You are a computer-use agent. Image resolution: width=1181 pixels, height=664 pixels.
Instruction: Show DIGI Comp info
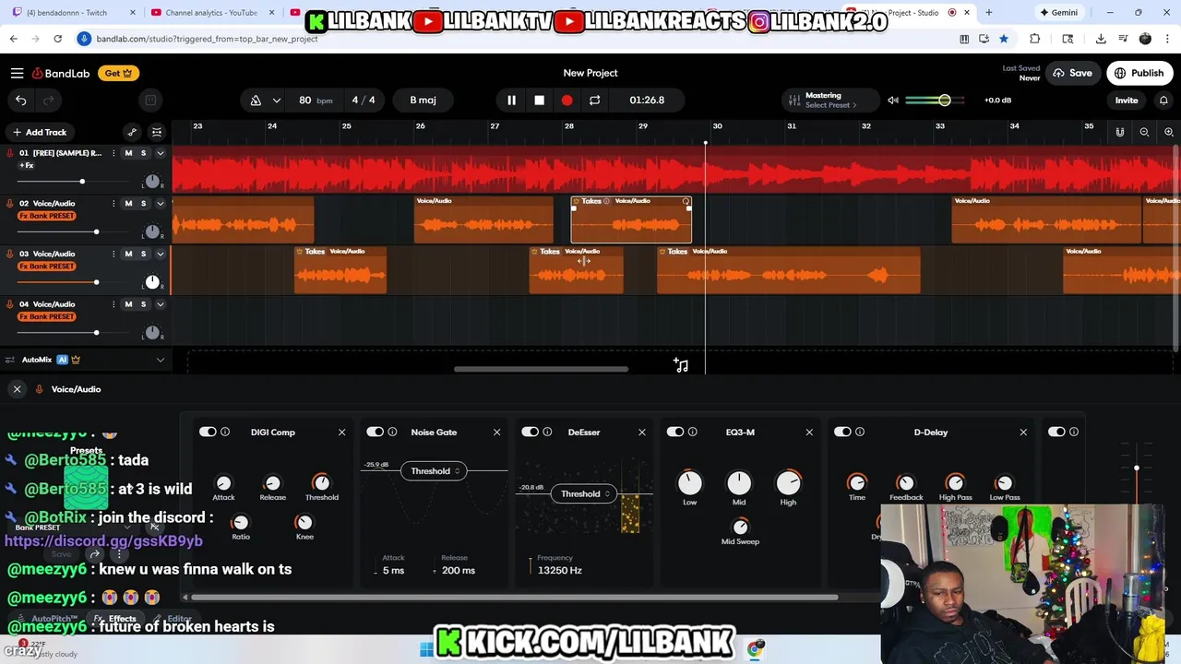tap(225, 432)
